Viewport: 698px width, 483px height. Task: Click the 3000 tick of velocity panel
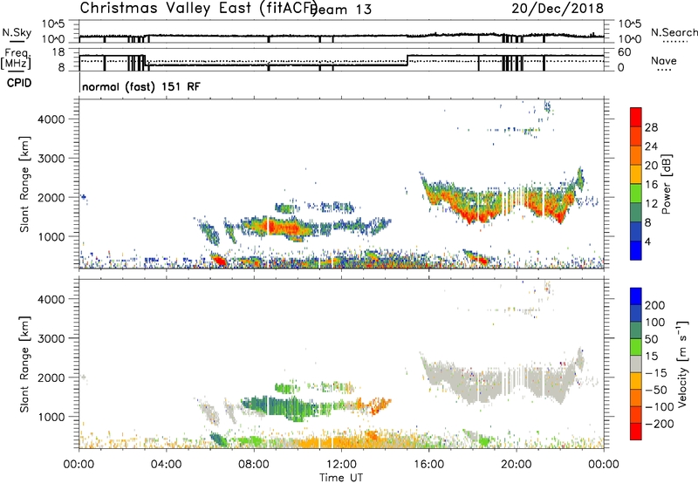click(51, 338)
